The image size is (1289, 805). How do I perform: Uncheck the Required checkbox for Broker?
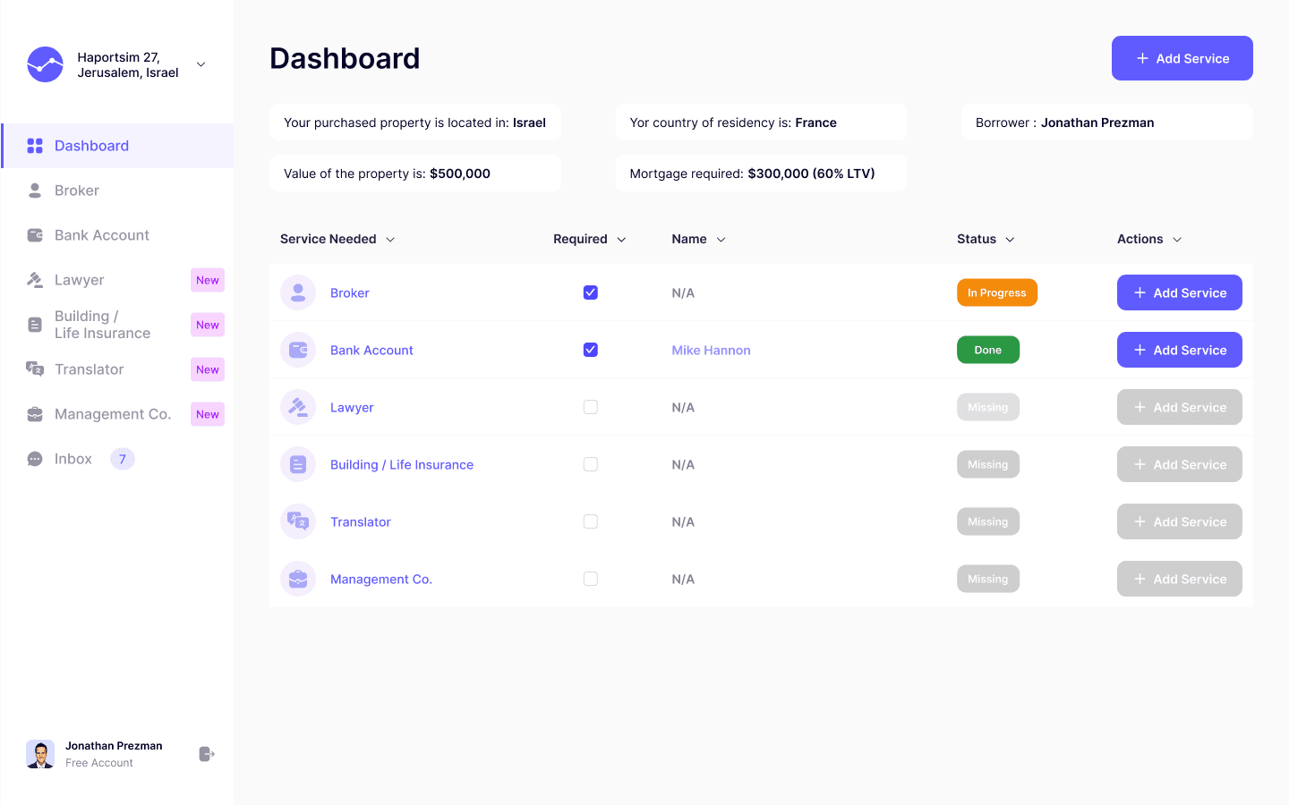591,292
